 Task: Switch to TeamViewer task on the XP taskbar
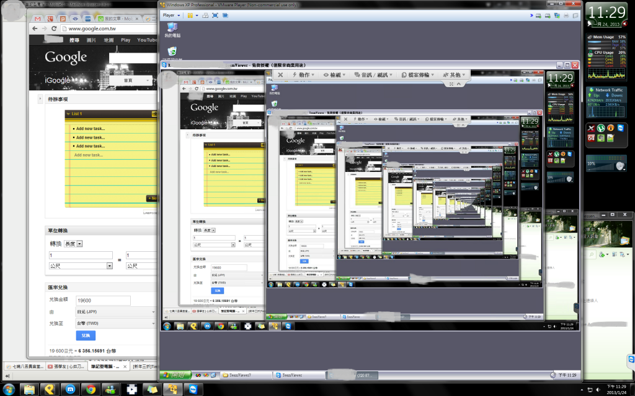(x=299, y=375)
